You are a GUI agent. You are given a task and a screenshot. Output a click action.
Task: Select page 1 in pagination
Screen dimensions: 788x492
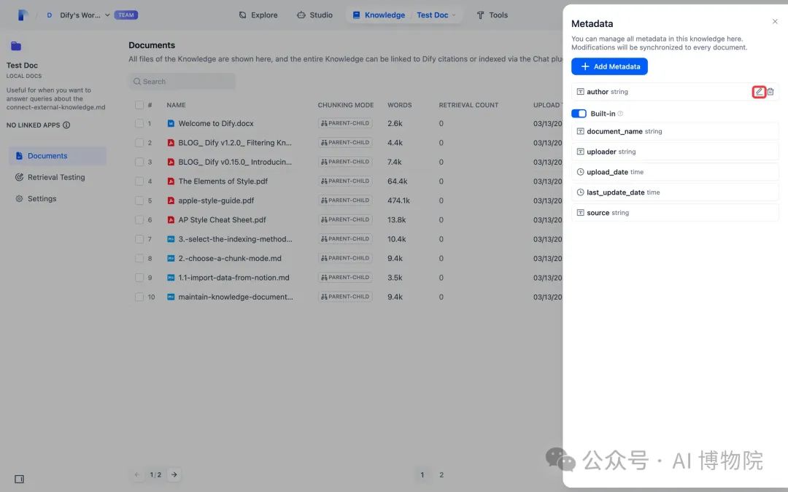[422, 475]
